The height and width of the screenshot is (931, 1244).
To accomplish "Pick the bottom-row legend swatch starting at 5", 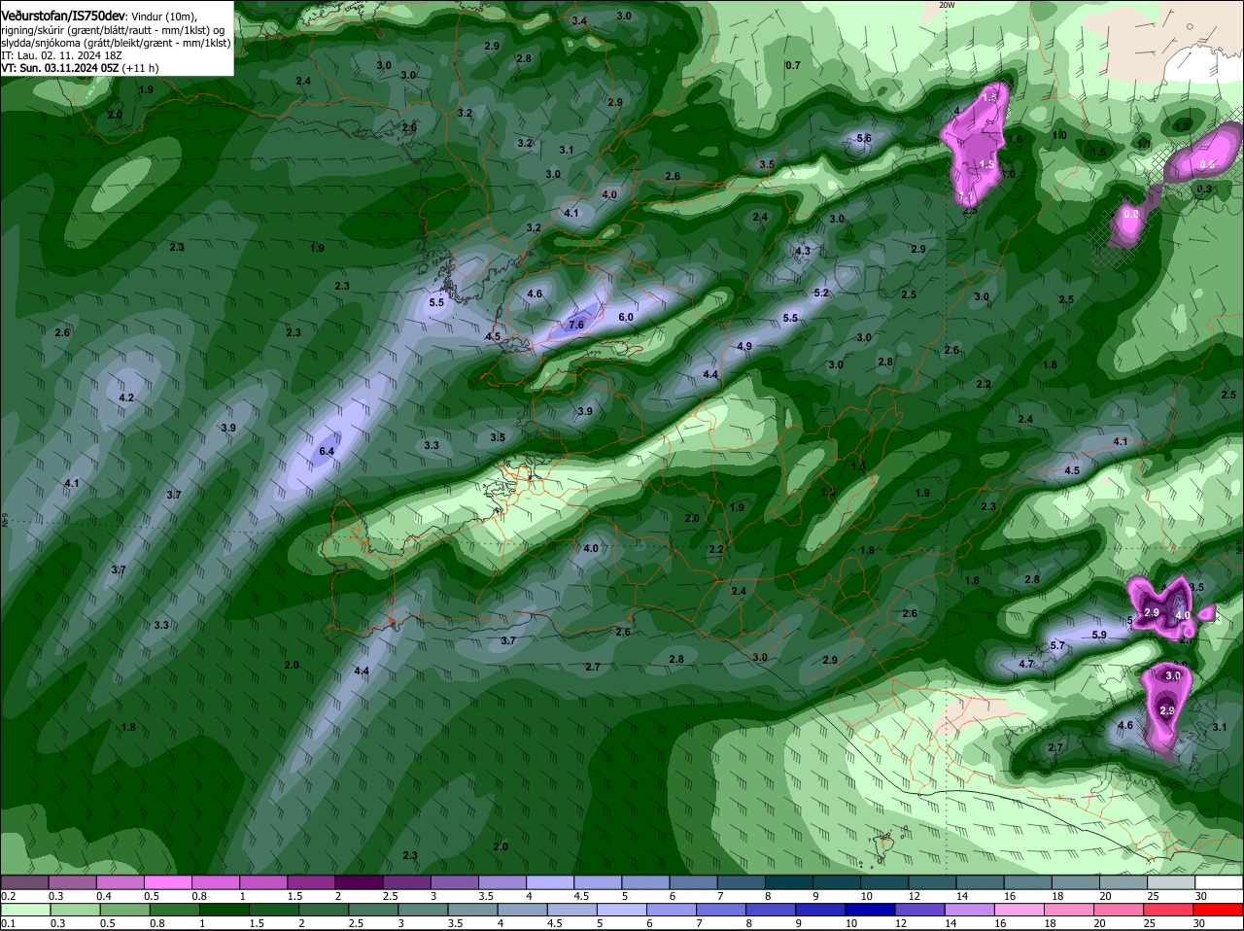I will (622, 910).
